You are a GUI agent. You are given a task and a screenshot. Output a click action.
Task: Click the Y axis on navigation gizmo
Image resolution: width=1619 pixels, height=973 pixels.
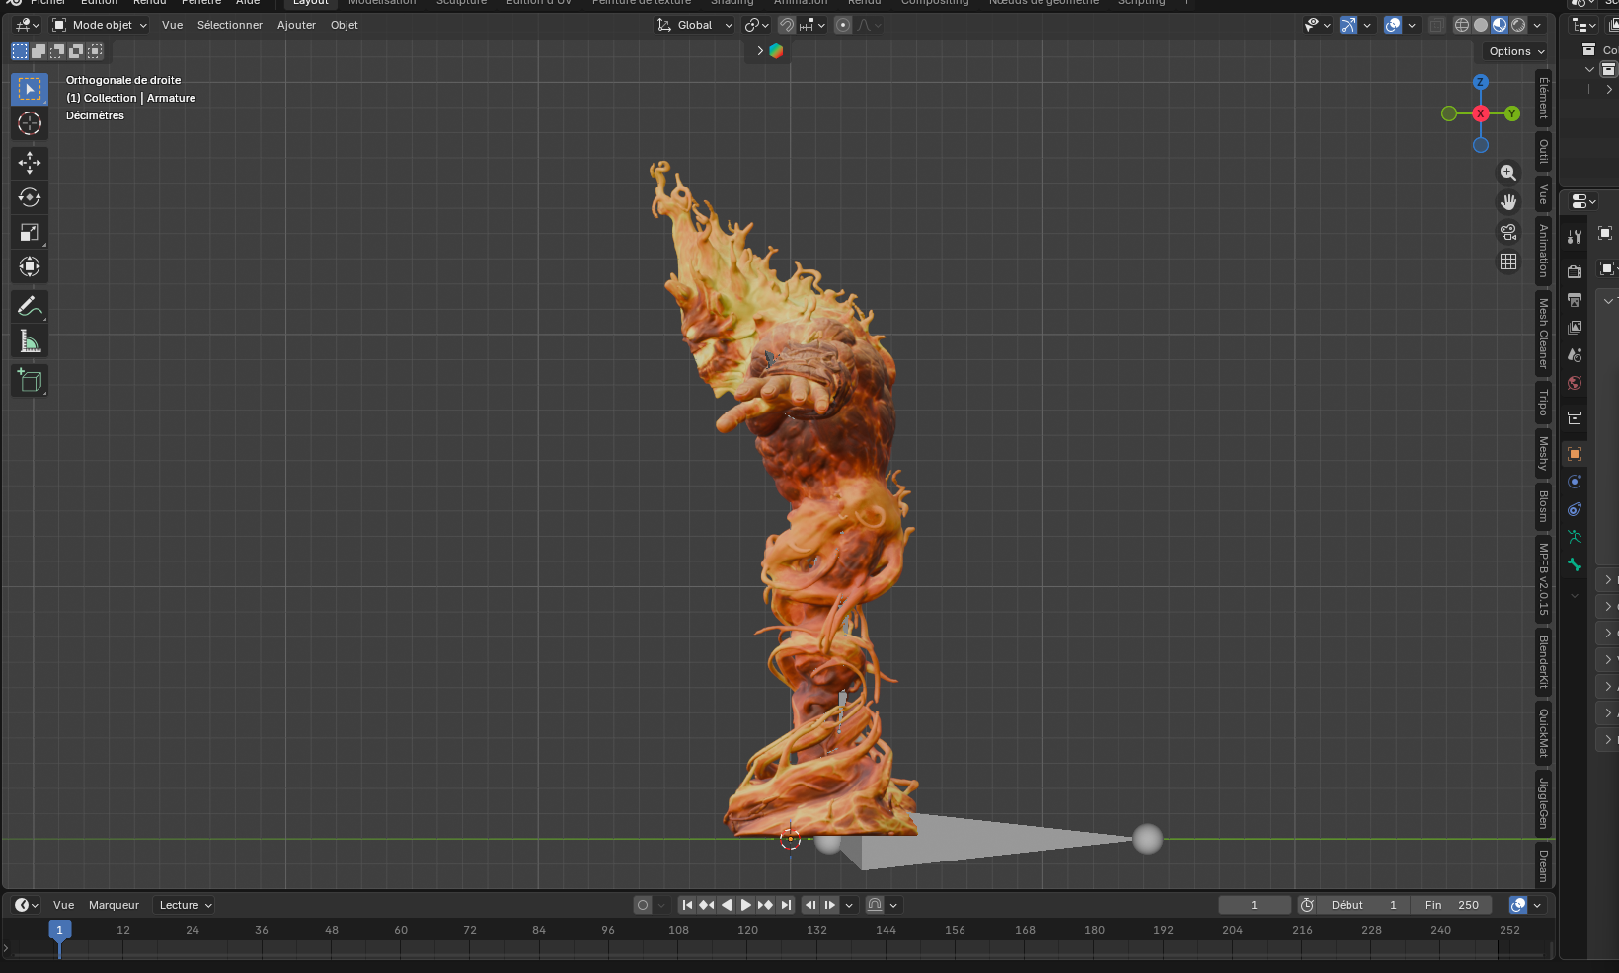coord(1512,113)
